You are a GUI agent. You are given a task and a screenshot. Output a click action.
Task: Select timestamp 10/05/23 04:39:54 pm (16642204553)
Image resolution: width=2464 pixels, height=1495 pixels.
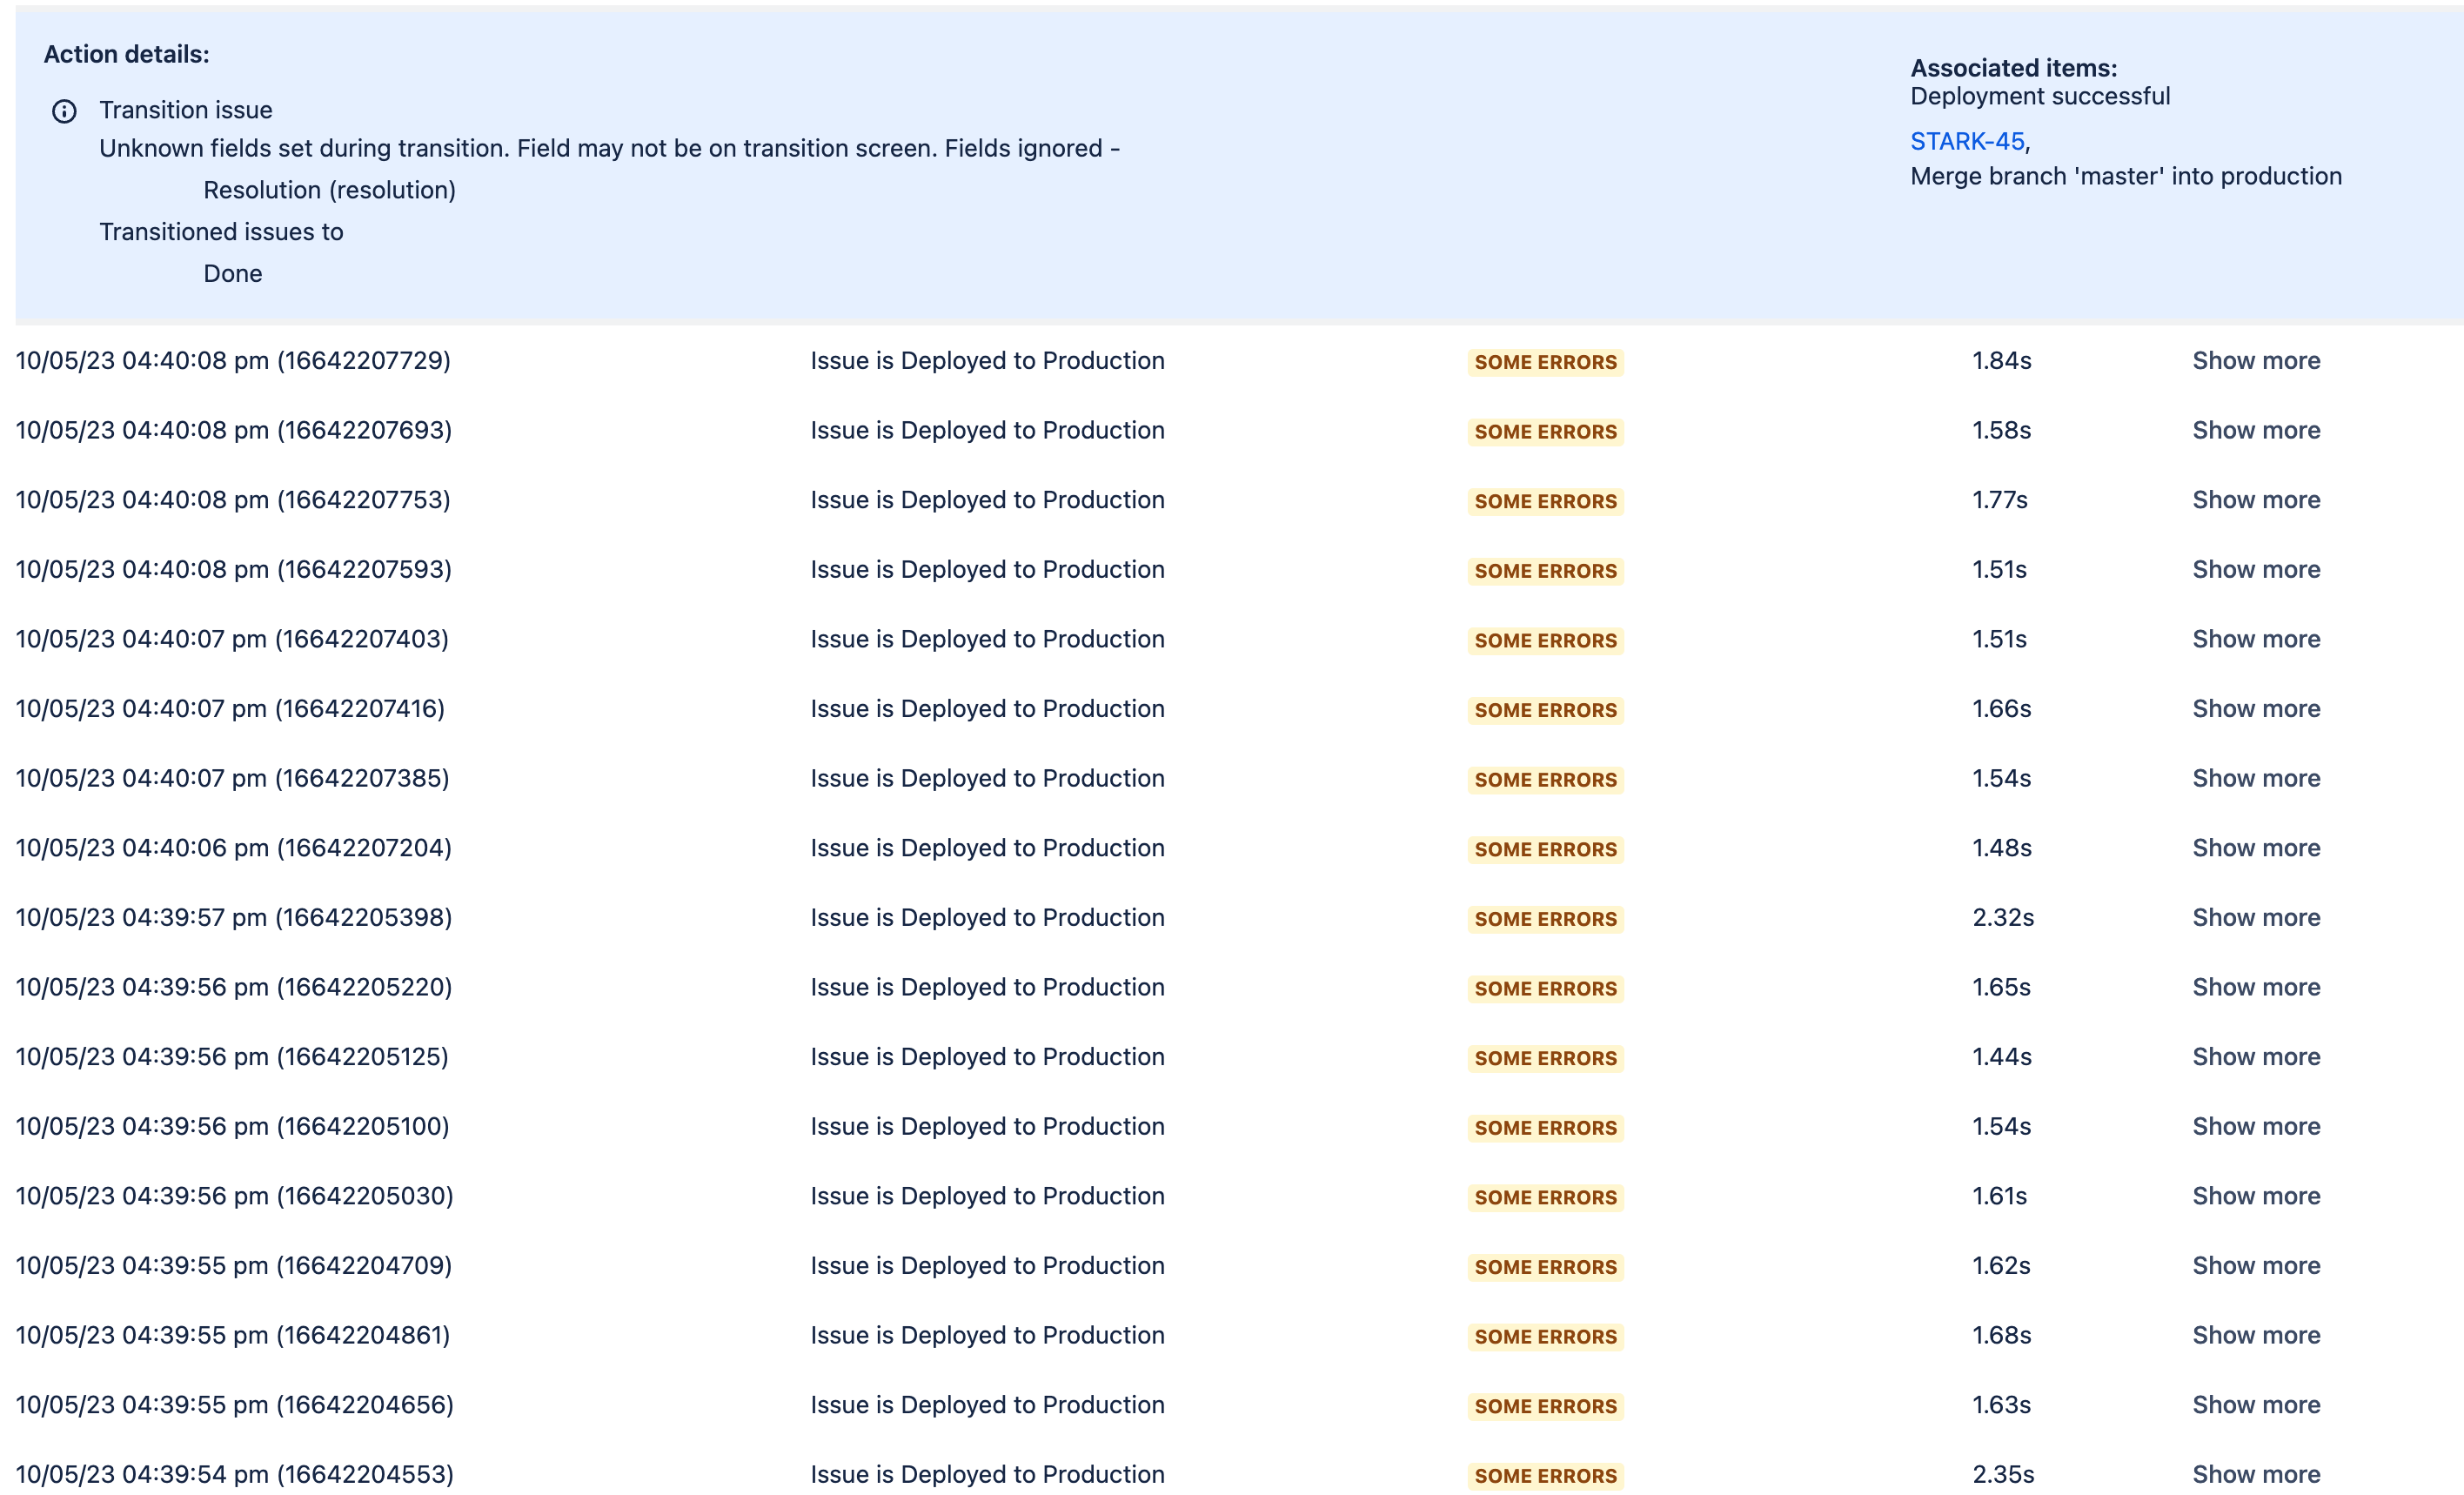click(x=234, y=1474)
